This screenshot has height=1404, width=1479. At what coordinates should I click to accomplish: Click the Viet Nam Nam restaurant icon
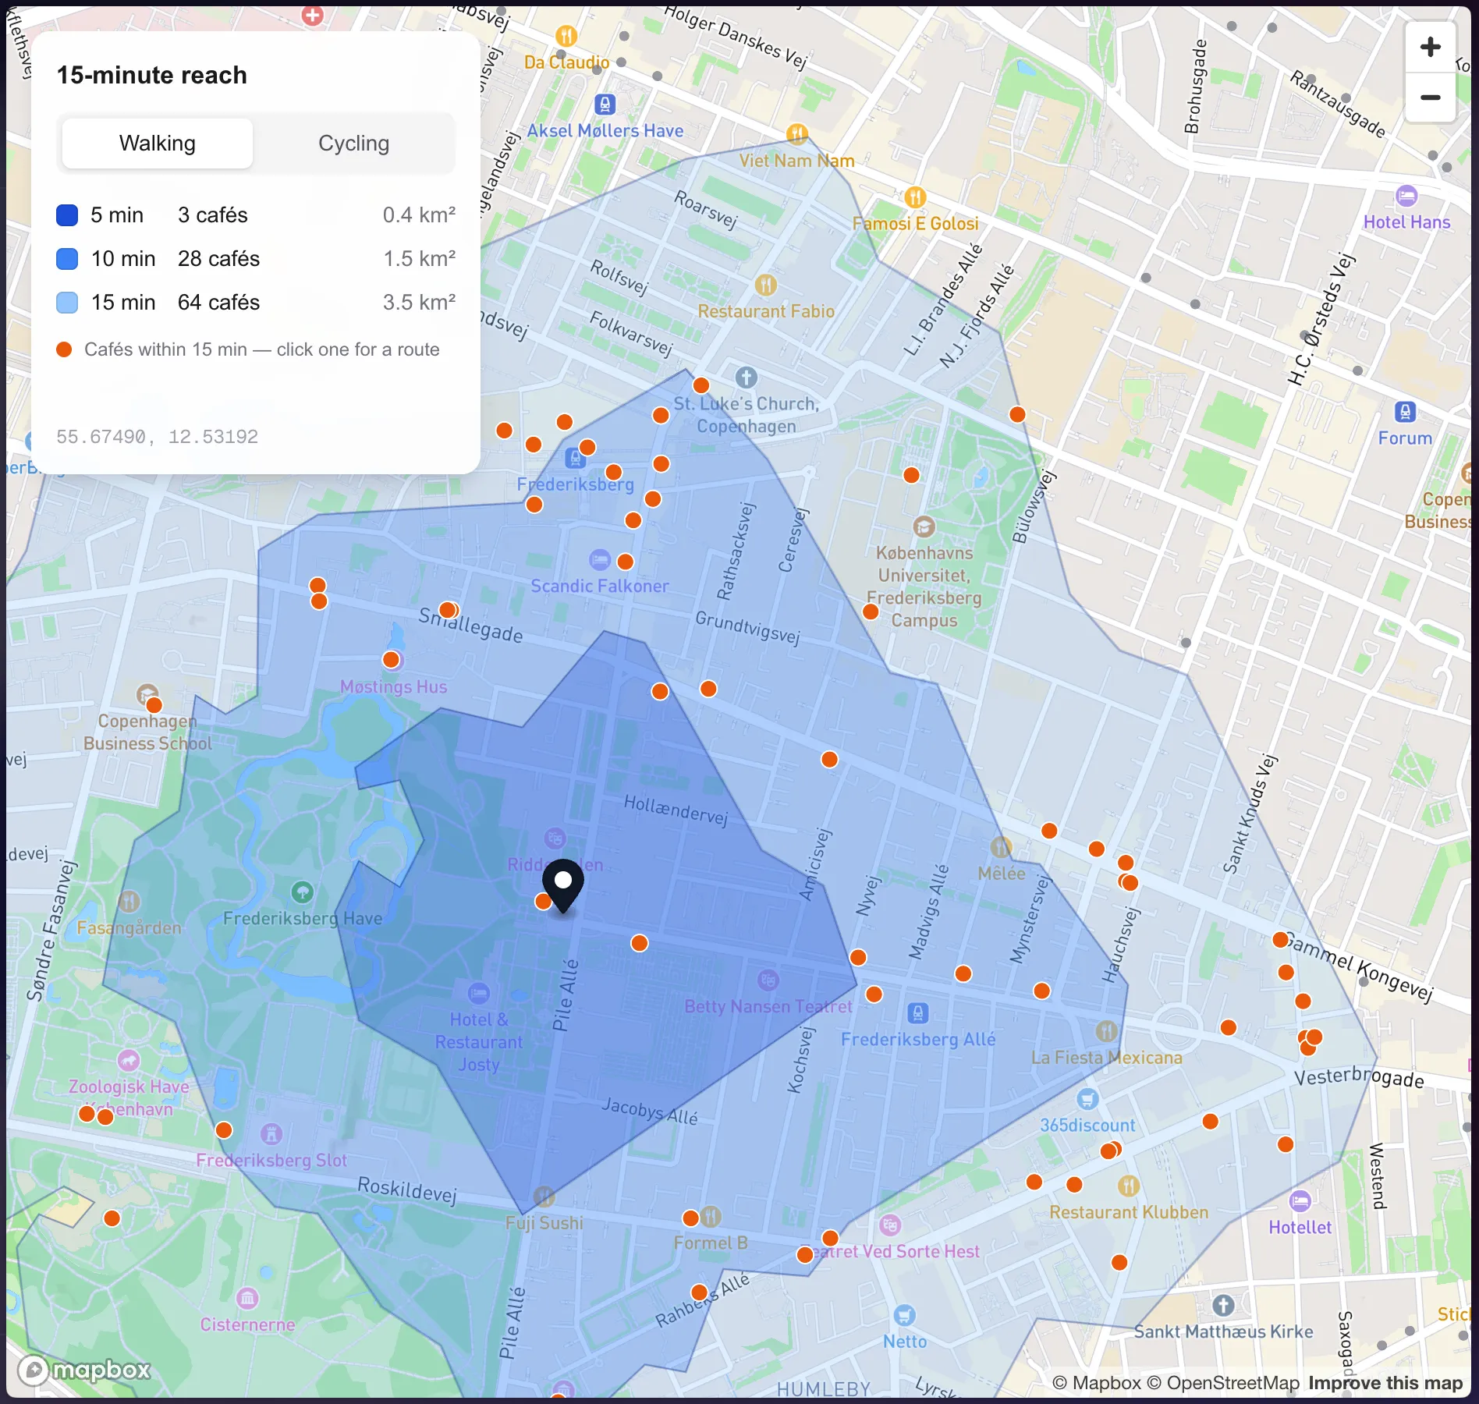pyautogui.click(x=796, y=133)
